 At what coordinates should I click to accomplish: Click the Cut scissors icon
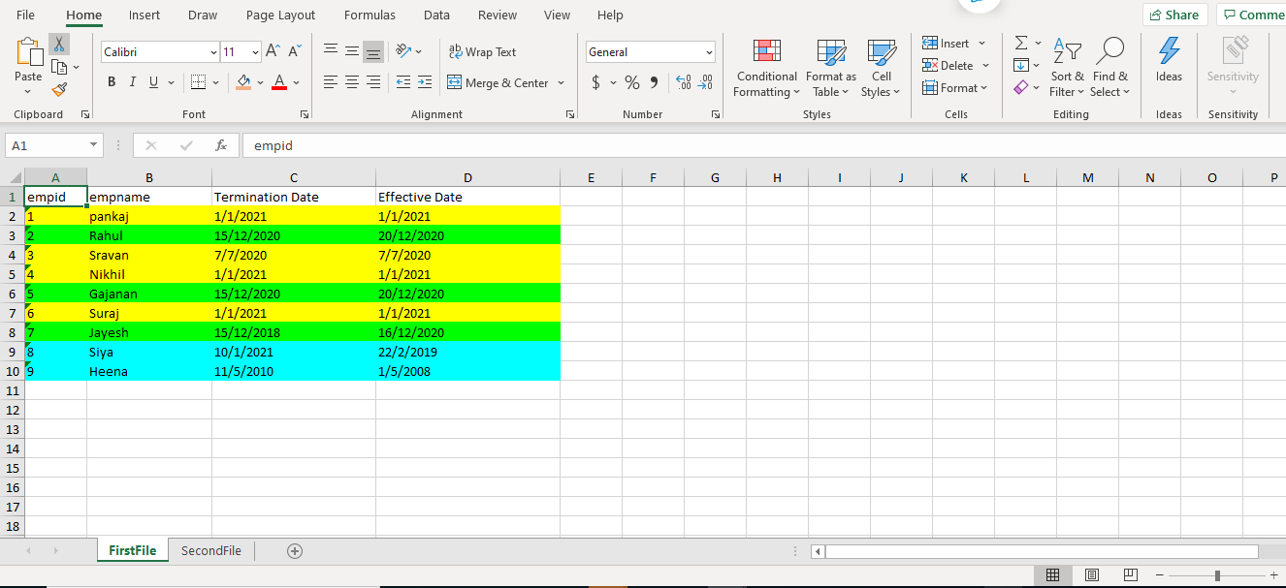coord(59,45)
